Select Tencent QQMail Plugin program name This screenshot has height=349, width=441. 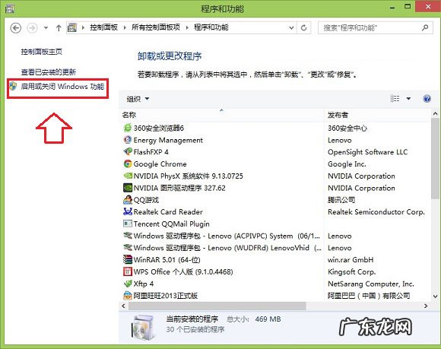point(172,224)
